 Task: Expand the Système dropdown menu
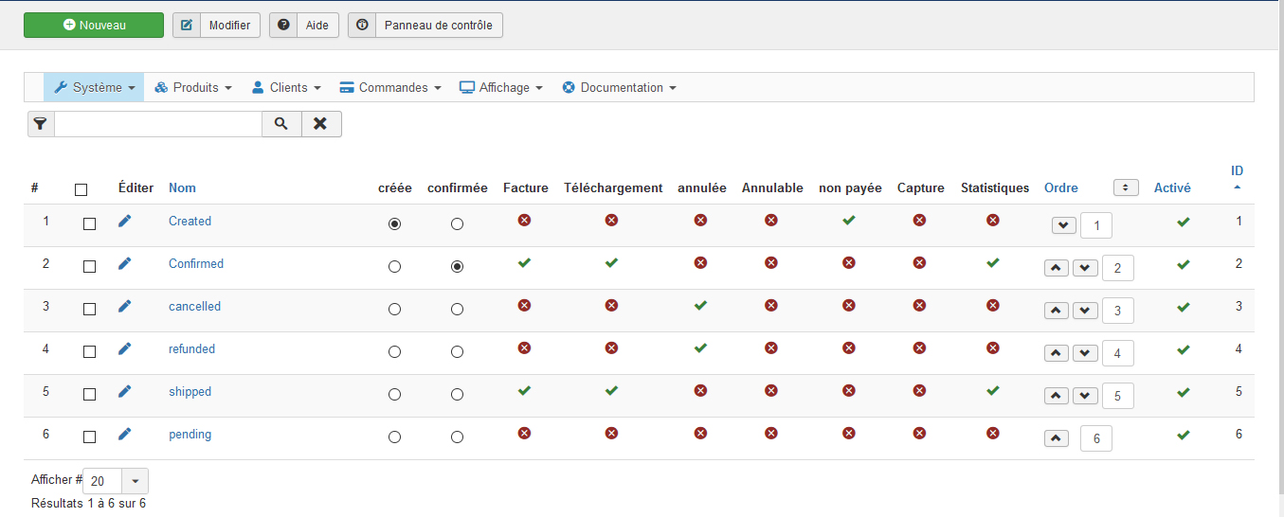coord(94,87)
